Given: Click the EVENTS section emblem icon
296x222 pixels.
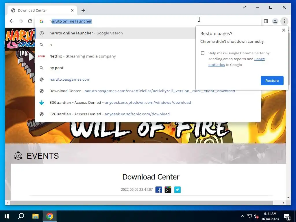Looking at the screenshot, I should pyautogui.click(x=18, y=156).
